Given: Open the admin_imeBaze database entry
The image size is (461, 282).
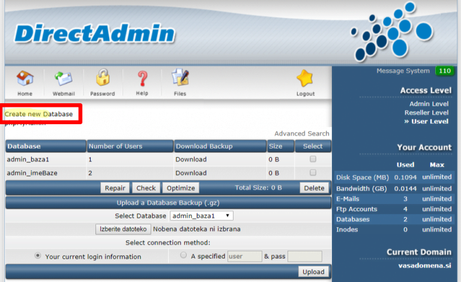Looking at the screenshot, I should click(32, 173).
